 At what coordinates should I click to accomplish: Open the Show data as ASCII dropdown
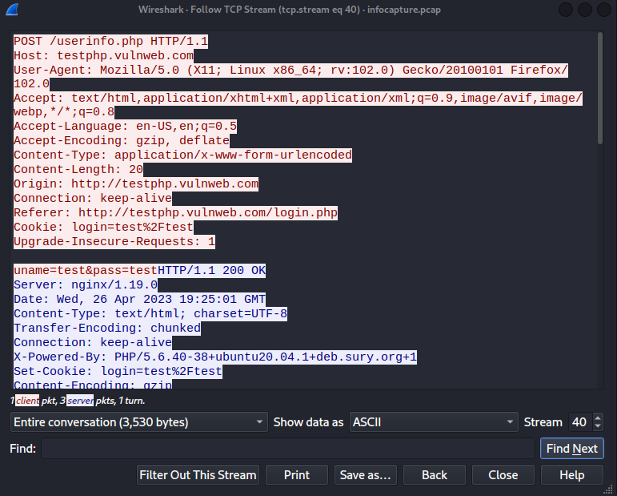tap(434, 422)
